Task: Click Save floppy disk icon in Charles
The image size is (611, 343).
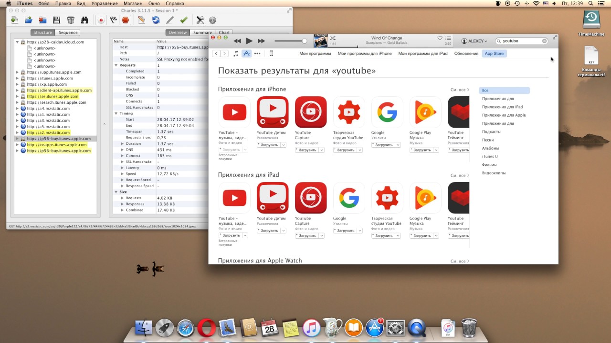Action: tap(56, 20)
